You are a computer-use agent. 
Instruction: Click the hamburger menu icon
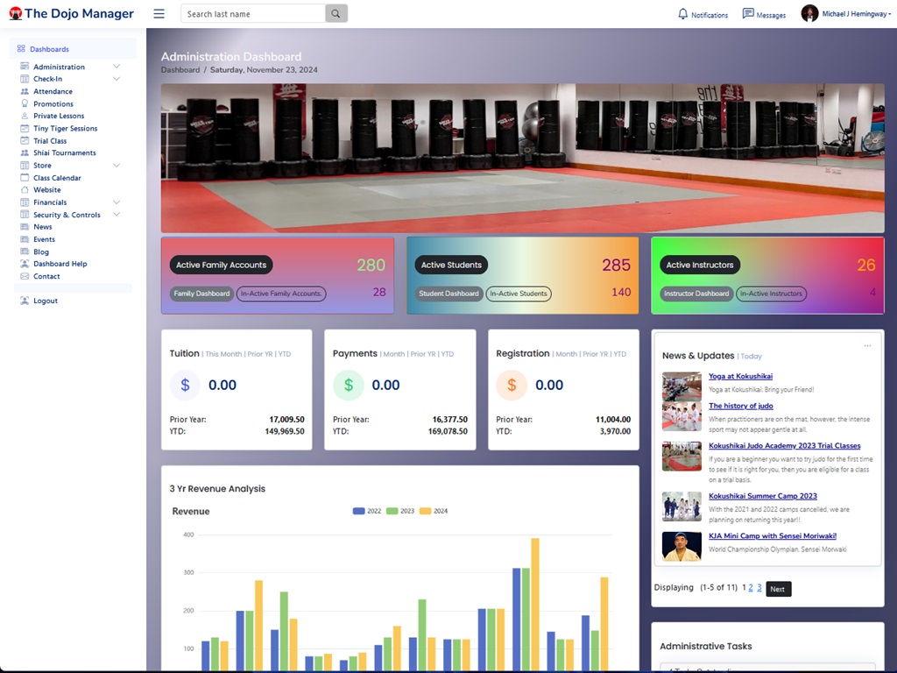pyautogui.click(x=159, y=14)
